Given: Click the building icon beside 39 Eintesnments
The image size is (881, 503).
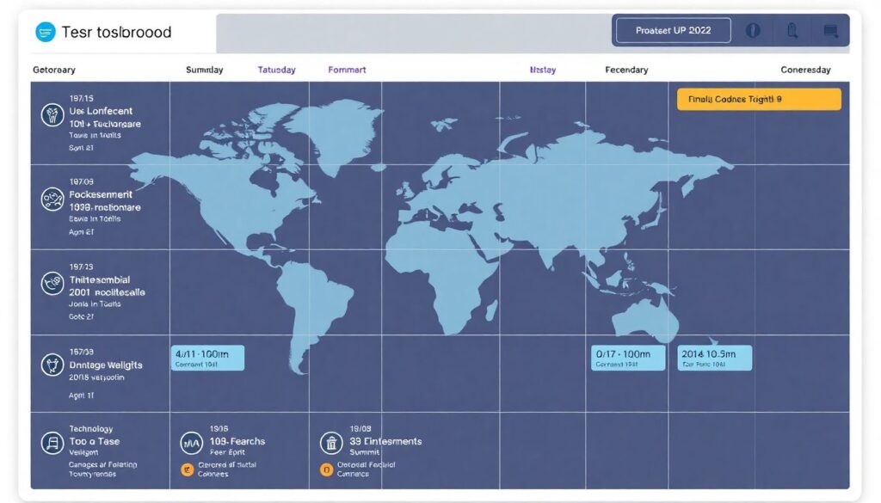Looking at the screenshot, I should (x=331, y=444).
